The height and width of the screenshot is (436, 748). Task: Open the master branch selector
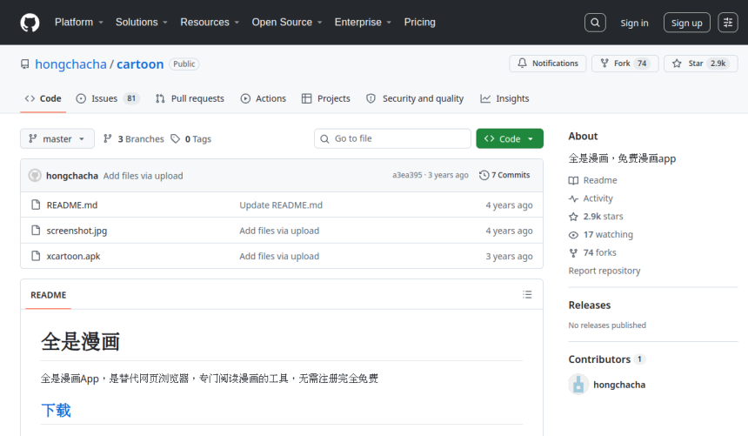coord(57,138)
